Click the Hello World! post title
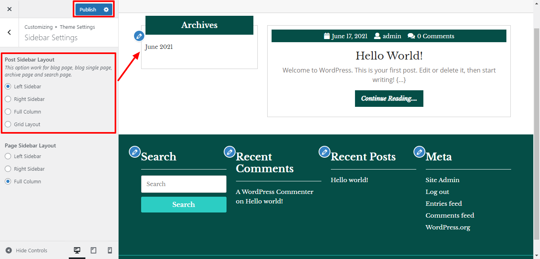Screen dimensions: 540x259 (389, 56)
